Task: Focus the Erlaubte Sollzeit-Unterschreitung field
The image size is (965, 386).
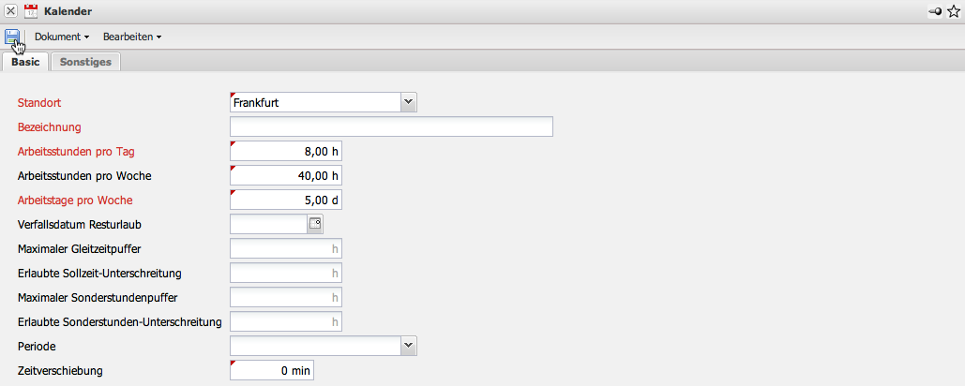Action: (286, 273)
